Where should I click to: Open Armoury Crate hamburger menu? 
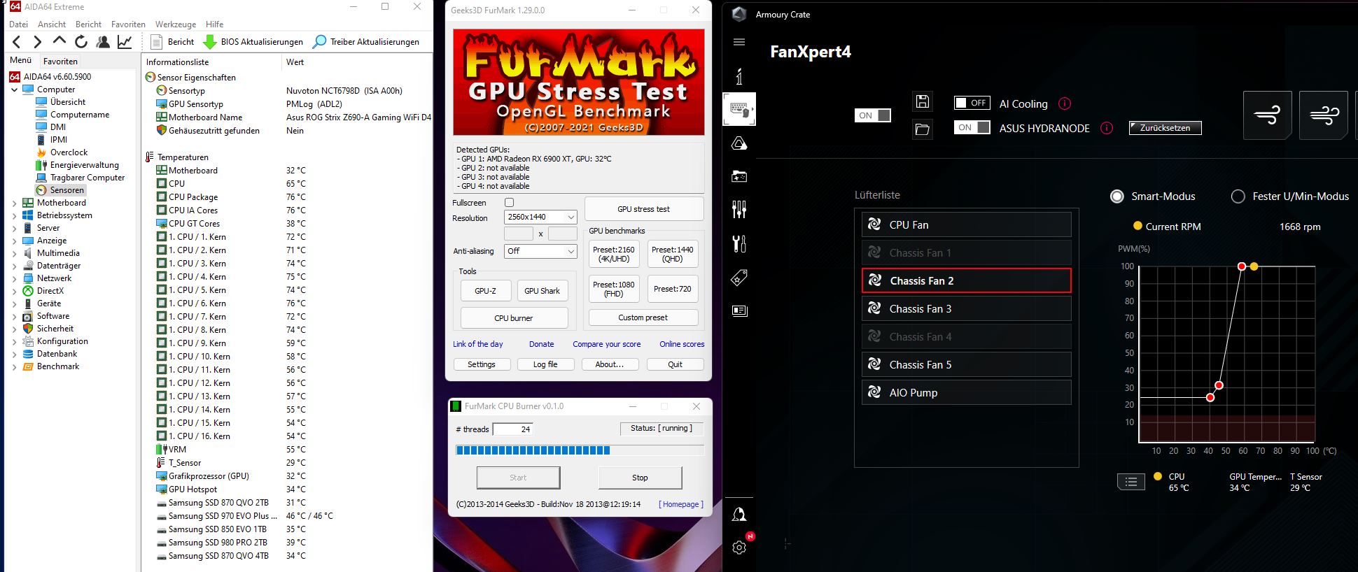[739, 42]
